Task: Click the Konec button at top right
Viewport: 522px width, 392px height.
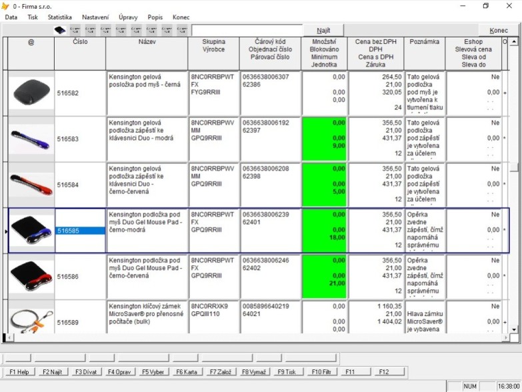Action: point(499,30)
